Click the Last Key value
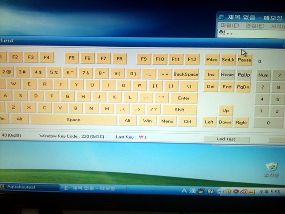Viewport: 285px width, 214px height. (142, 137)
